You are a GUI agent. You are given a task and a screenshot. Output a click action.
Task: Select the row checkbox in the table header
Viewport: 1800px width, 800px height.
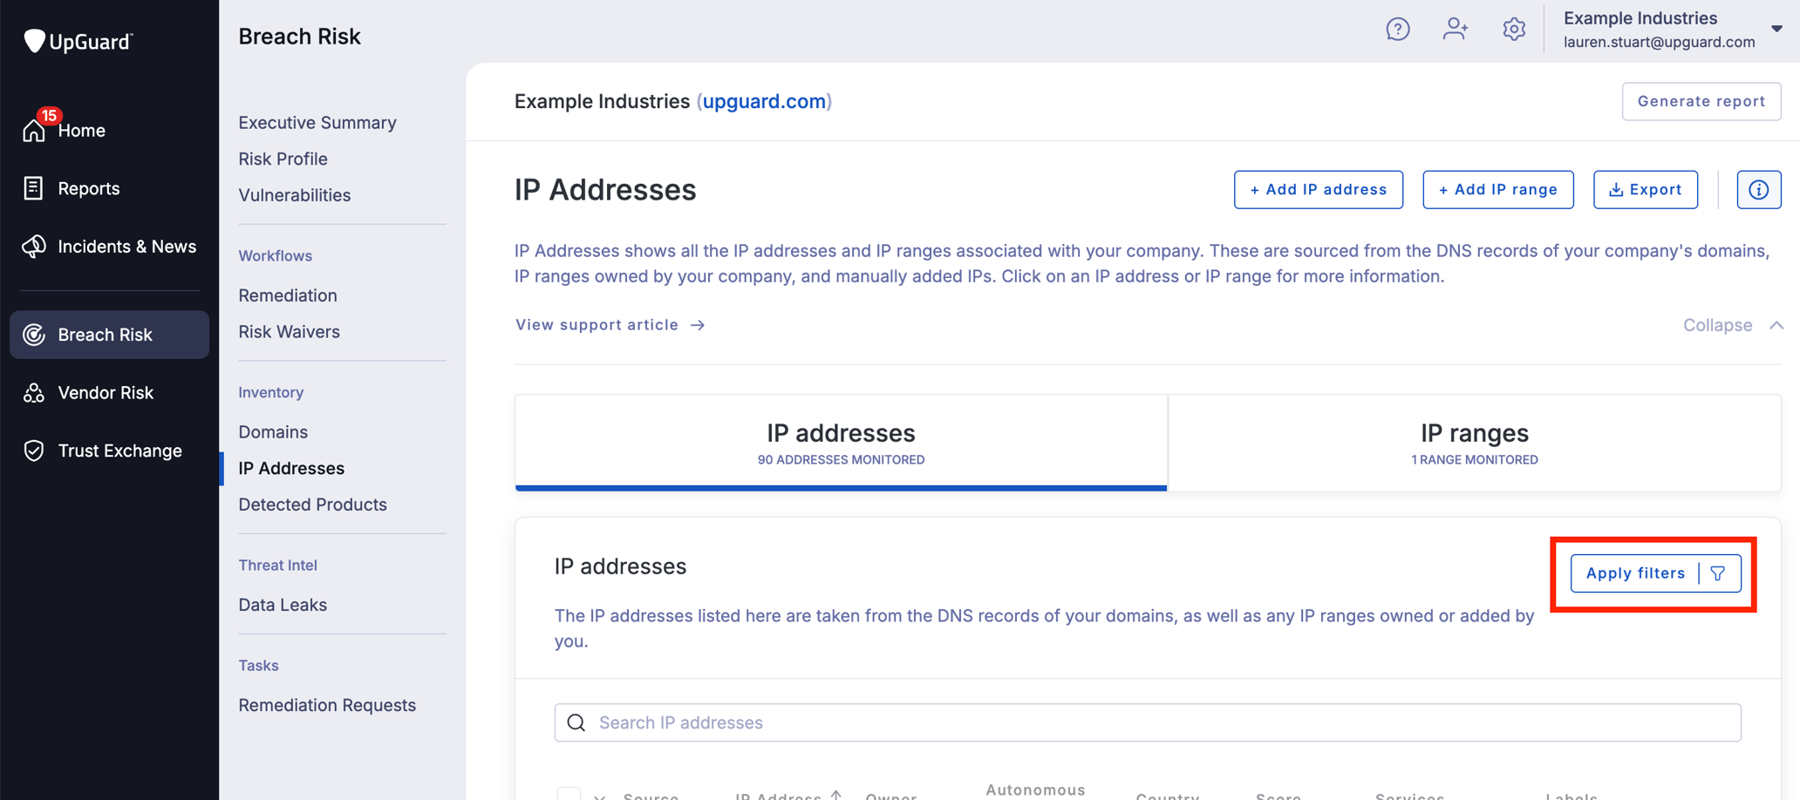pos(569,795)
